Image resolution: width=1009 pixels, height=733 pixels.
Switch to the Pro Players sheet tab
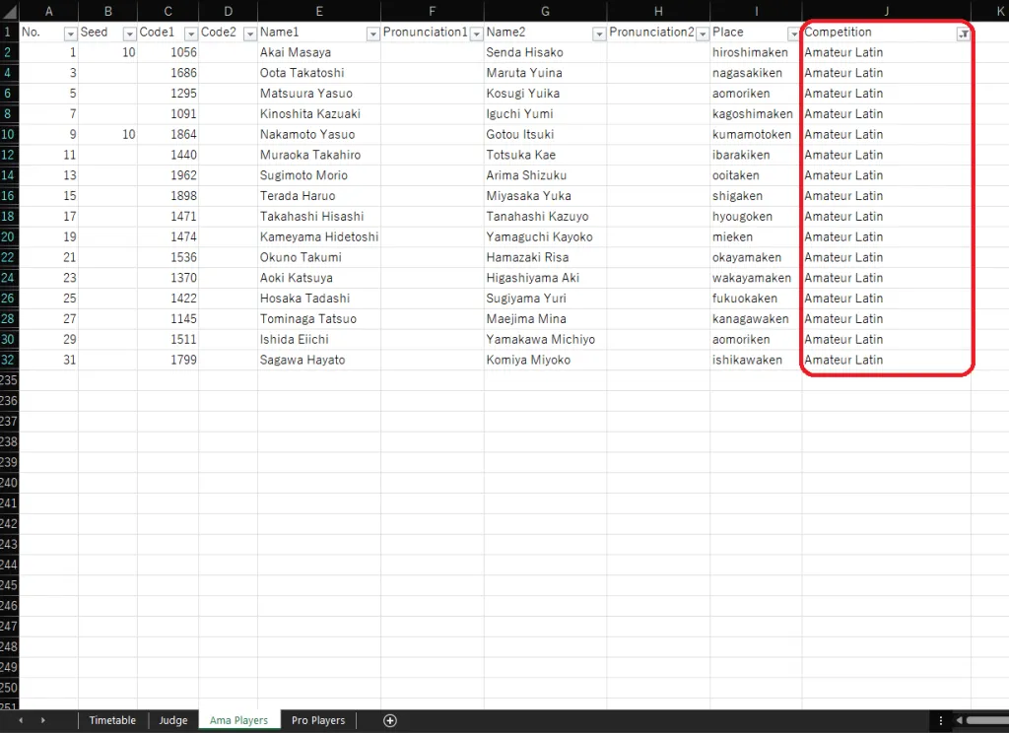(318, 721)
